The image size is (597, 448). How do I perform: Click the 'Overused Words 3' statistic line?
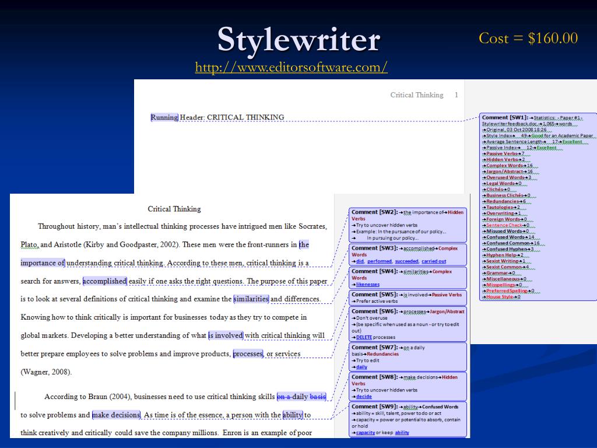(x=507, y=178)
